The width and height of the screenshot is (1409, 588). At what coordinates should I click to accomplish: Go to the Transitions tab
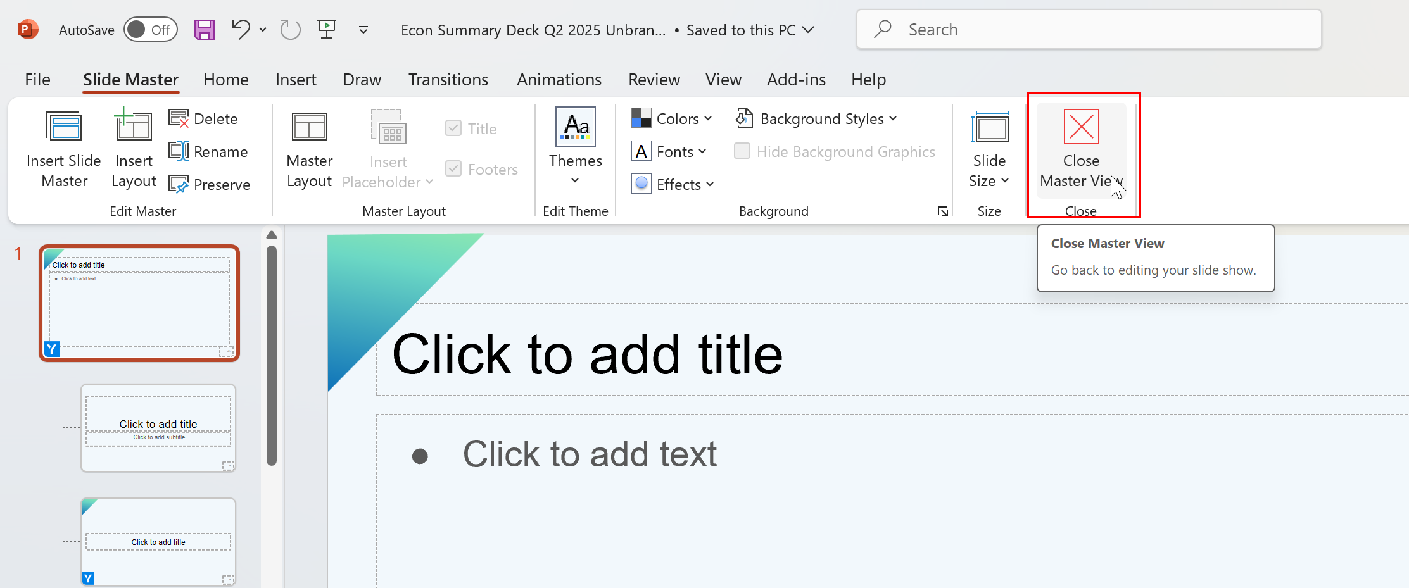(448, 80)
